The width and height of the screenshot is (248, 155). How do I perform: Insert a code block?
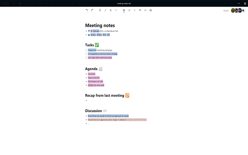pos(145,10)
